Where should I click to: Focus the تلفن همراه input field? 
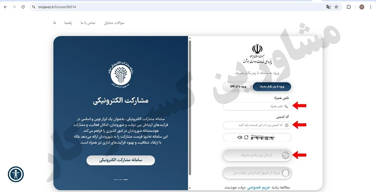[x=257, y=106]
